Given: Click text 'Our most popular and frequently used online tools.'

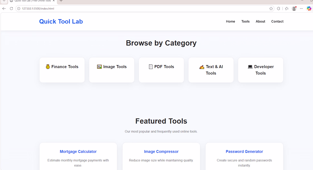Looking at the screenshot, I should 161,132.
